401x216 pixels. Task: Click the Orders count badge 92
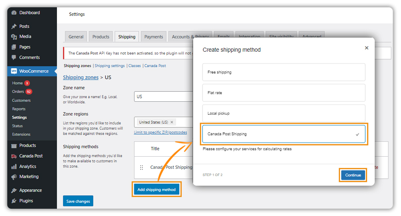coord(28,91)
